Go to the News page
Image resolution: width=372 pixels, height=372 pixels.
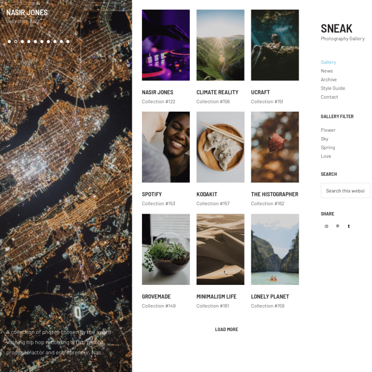coord(327,71)
